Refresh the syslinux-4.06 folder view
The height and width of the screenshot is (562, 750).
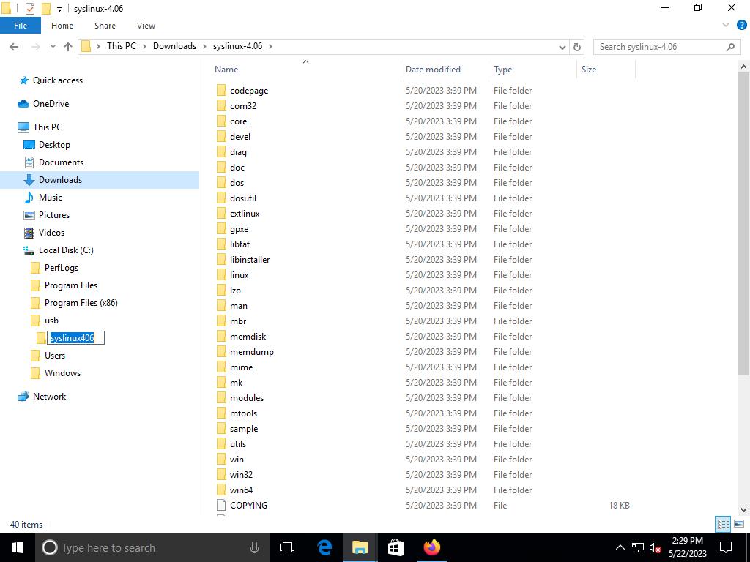pyautogui.click(x=577, y=47)
